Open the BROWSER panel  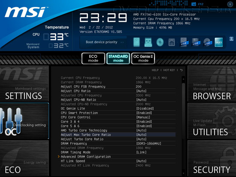(x=212, y=84)
